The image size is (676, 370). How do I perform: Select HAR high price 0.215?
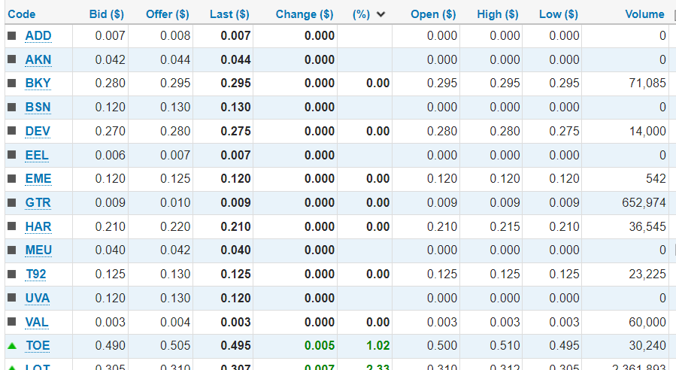(505, 227)
